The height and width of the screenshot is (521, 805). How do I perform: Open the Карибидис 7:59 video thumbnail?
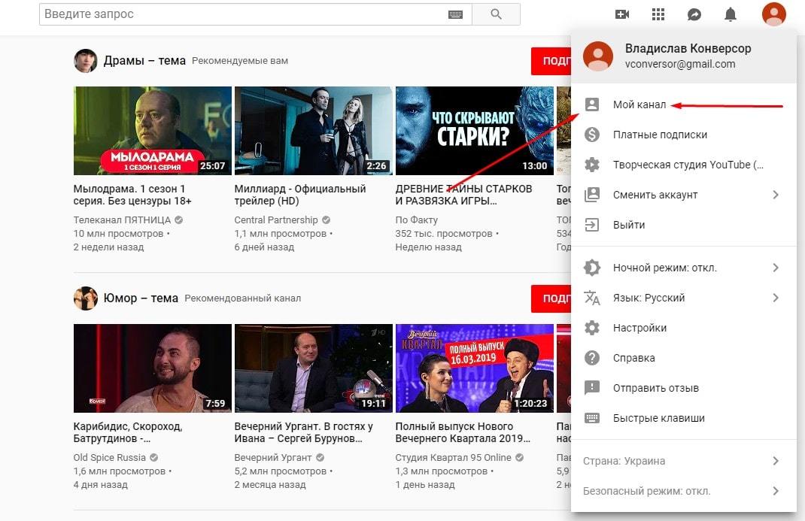coord(153,368)
